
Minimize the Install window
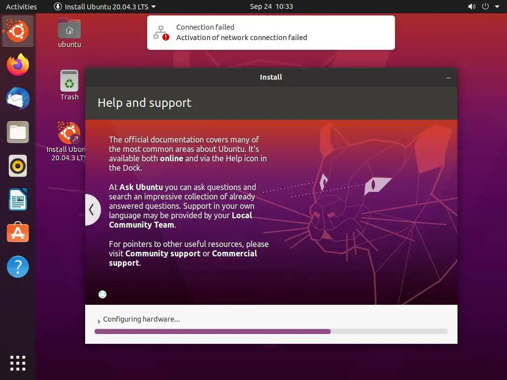point(449,78)
